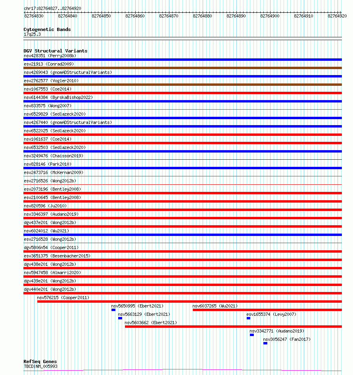
Task: Open esv2073196 (Bentley2008) variant
Action: pyautogui.click(x=52, y=189)
